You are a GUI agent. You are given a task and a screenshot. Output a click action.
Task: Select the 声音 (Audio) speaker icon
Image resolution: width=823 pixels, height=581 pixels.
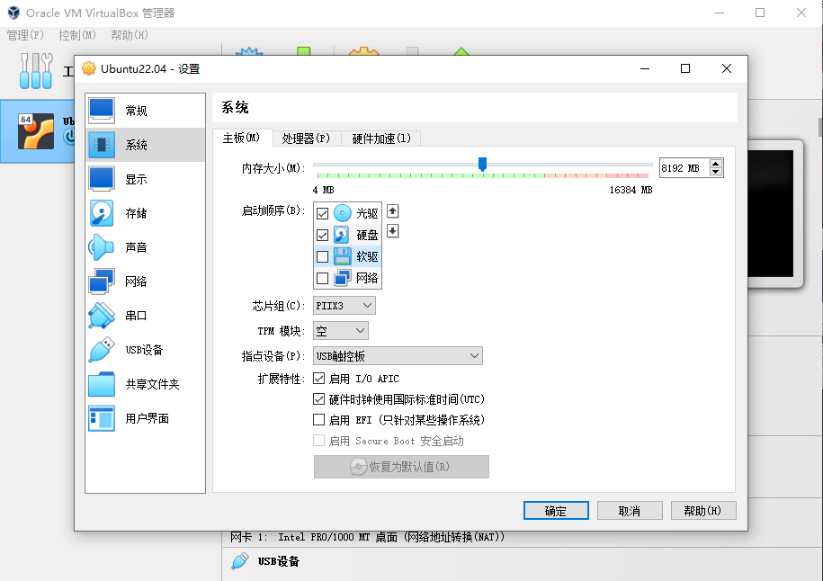pos(102,247)
